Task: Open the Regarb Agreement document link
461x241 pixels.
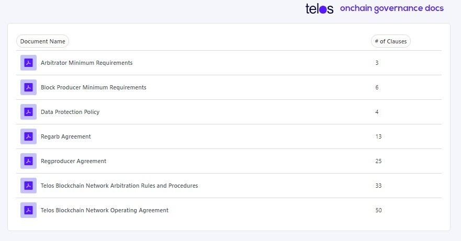Action: tap(66, 136)
